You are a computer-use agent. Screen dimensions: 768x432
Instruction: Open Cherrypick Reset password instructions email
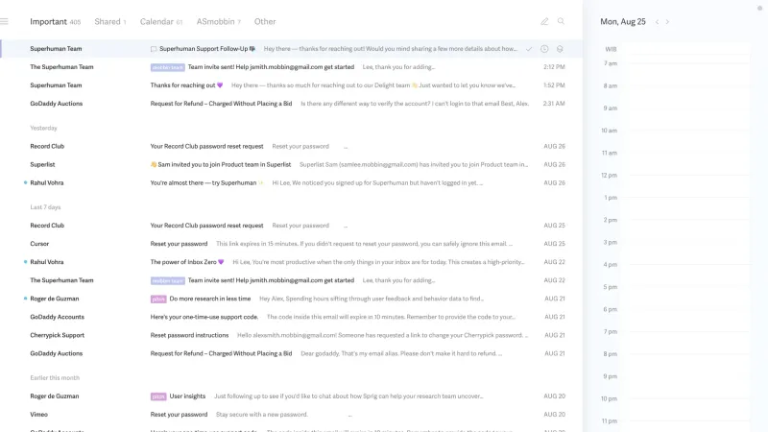292,335
